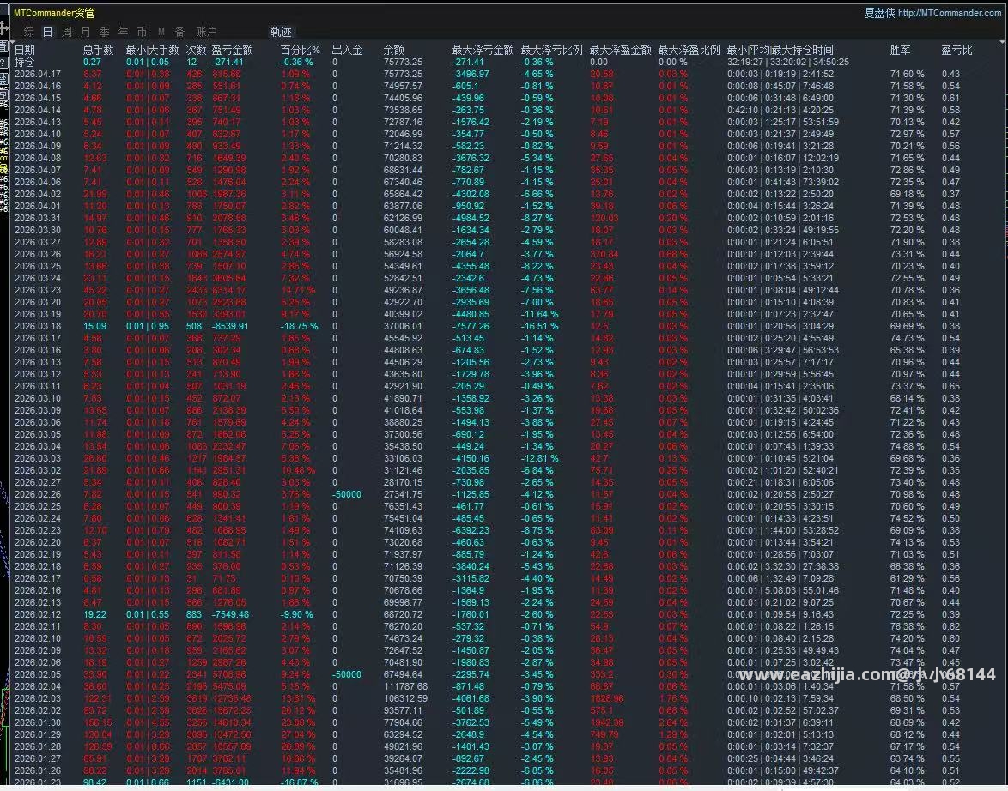Select the 2026.03.03 date row
This screenshot has height=791, width=1008.
(x=37, y=458)
